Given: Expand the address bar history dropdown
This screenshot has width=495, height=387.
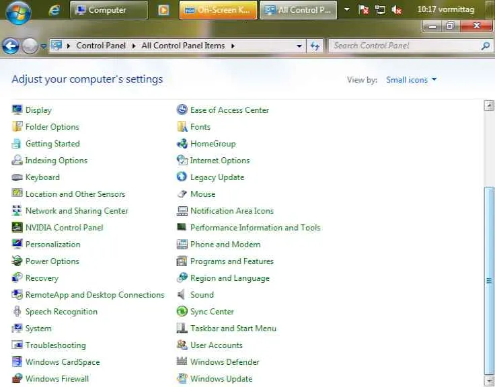Looking at the screenshot, I should tap(299, 46).
